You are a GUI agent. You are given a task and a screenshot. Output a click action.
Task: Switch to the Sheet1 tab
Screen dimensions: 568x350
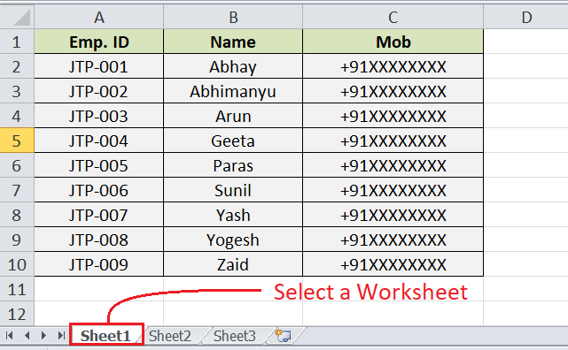click(x=105, y=336)
